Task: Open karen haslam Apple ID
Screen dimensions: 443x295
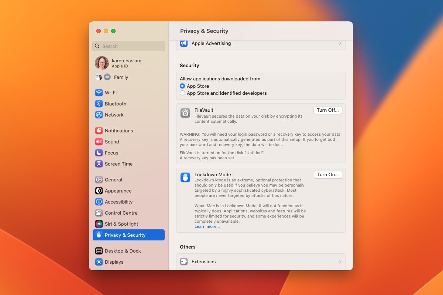Action: point(128,63)
